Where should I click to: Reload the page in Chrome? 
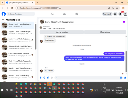pyautogui.click(x=12, y=8)
